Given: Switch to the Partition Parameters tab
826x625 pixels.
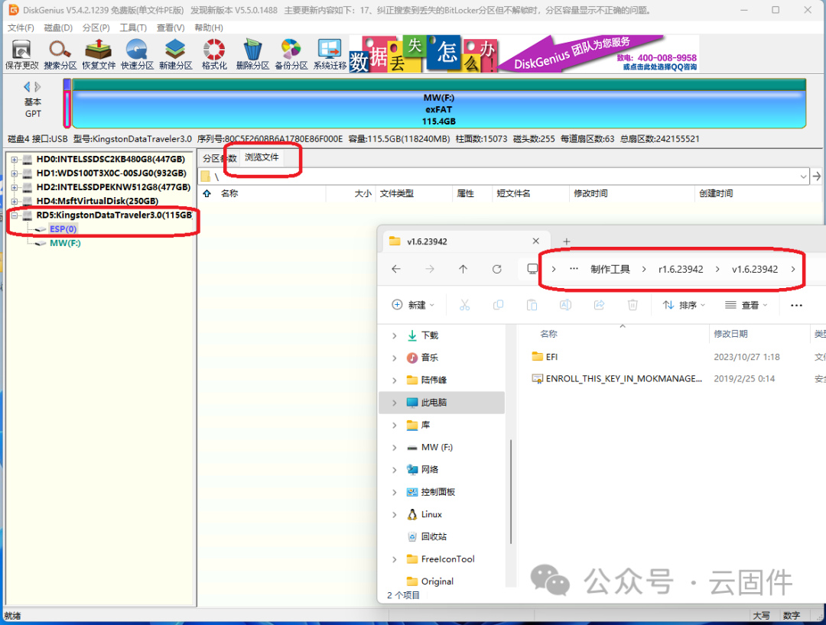Looking at the screenshot, I should click(x=220, y=158).
